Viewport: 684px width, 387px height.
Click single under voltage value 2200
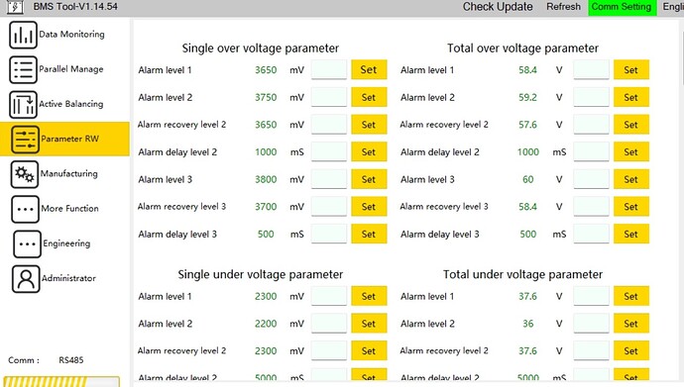(x=266, y=324)
